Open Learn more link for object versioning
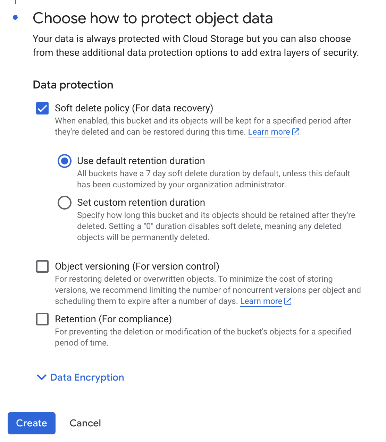 261,301
